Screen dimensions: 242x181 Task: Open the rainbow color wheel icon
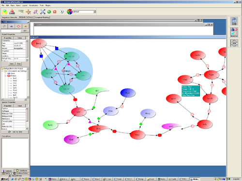tap(70, 12)
